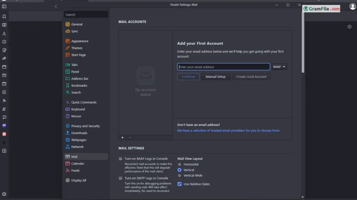
Task: Open Themes settings section
Action: pyautogui.click(x=86, y=48)
